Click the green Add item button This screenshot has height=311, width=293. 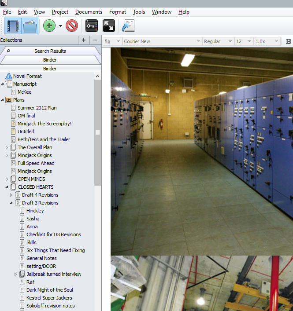49,26
